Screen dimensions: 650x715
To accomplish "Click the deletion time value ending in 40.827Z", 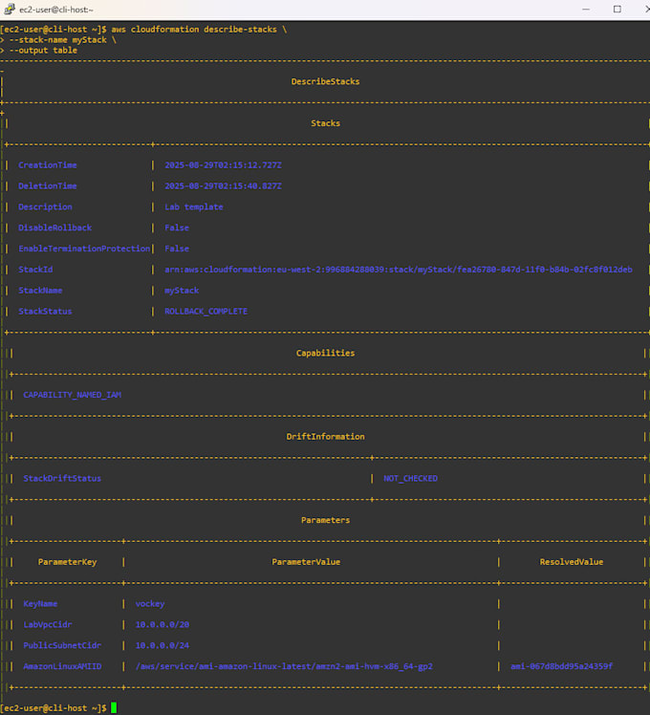I will tap(223, 186).
